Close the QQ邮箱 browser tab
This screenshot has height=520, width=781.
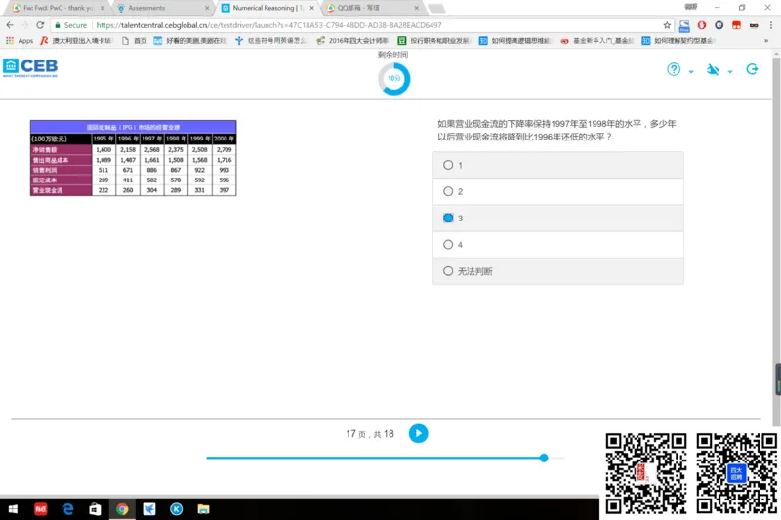pyautogui.click(x=417, y=8)
